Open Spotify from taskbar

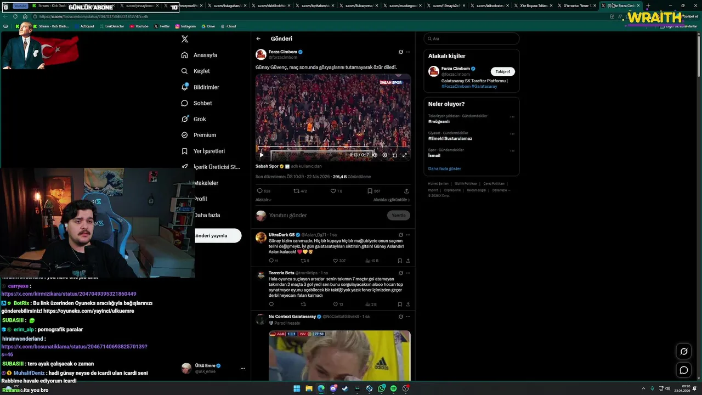[x=393, y=388]
